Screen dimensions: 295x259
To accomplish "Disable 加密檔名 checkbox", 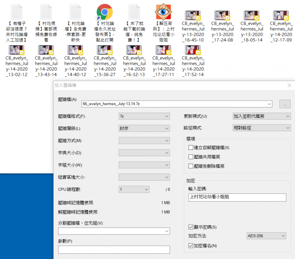I will click(191, 246).
